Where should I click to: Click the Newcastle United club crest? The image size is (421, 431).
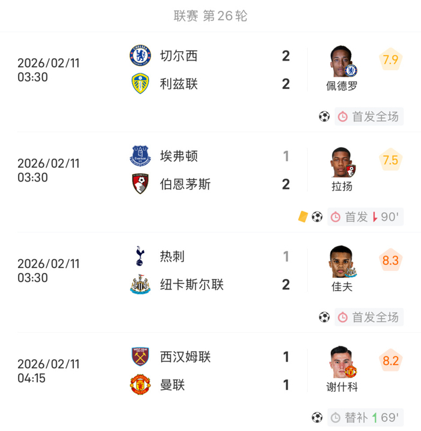coord(141,284)
